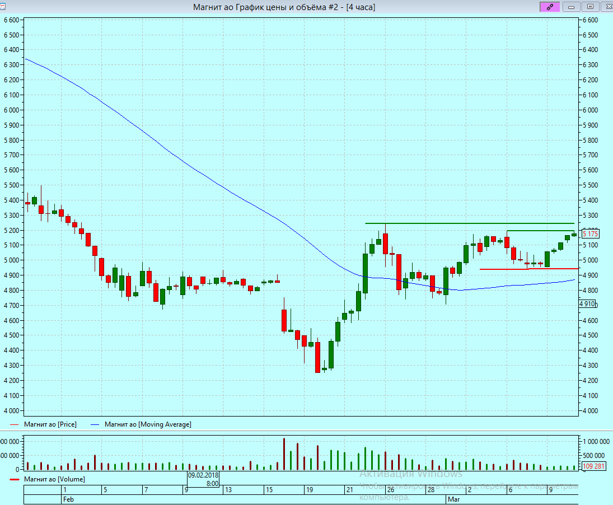Screen dimensions: 613x505
Task: Click the date label '13' on time axis
Action: coord(228,489)
